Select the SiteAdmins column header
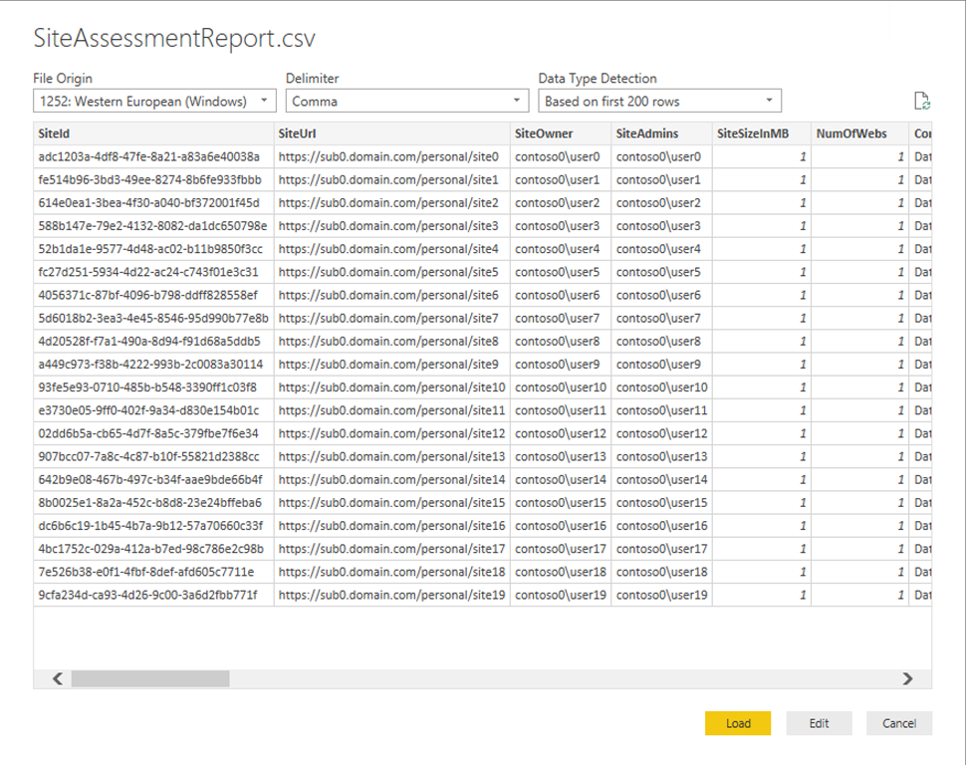 (661, 132)
